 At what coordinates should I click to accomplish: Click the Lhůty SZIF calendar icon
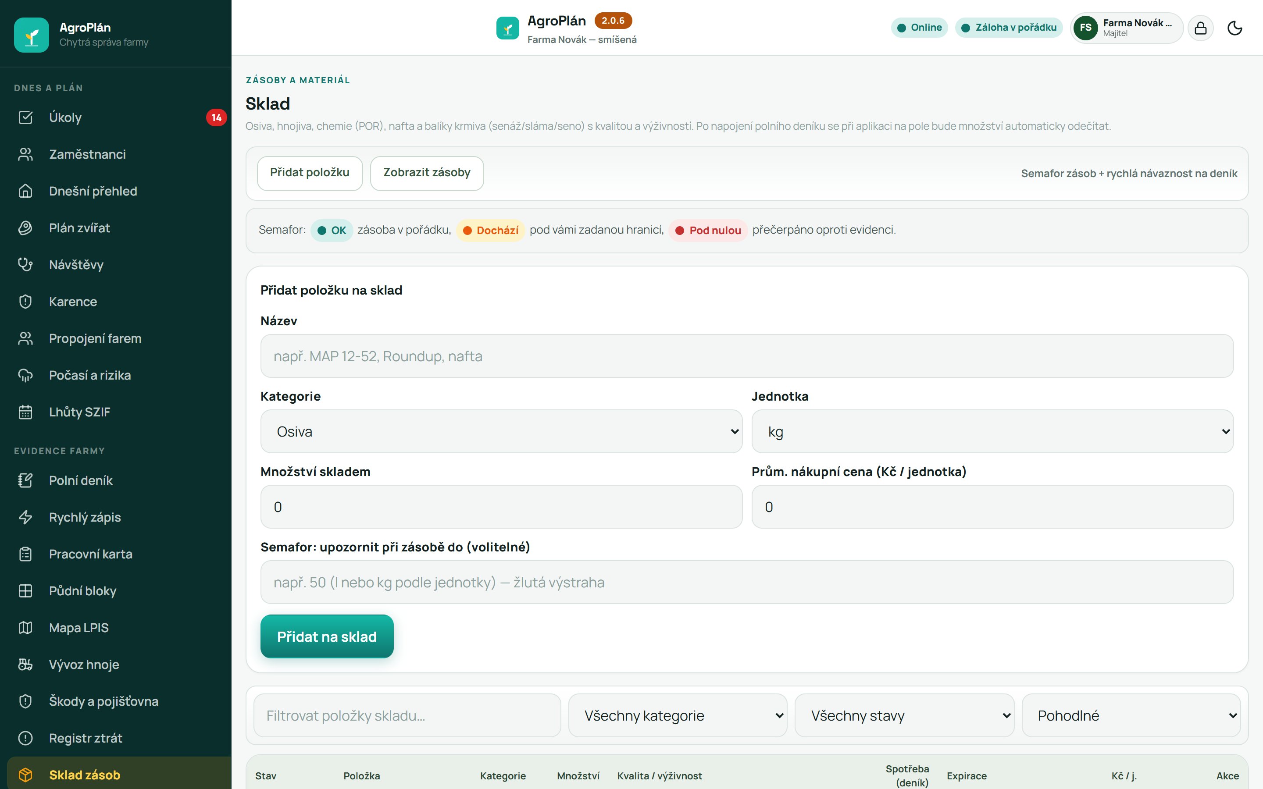click(x=25, y=412)
